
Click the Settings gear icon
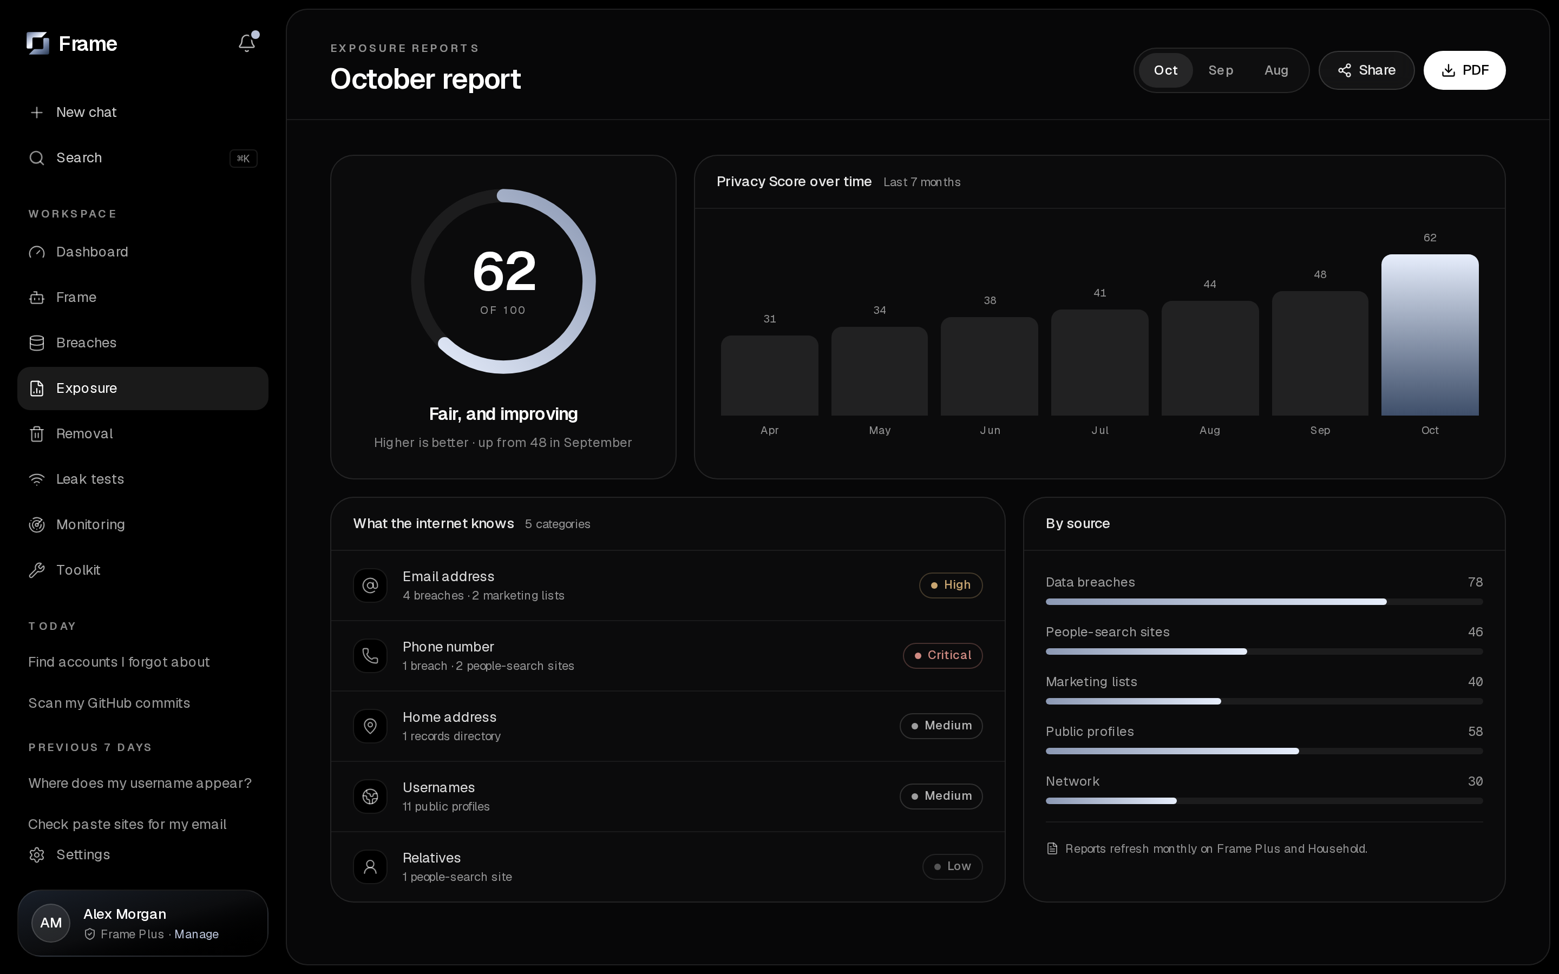[x=37, y=855]
